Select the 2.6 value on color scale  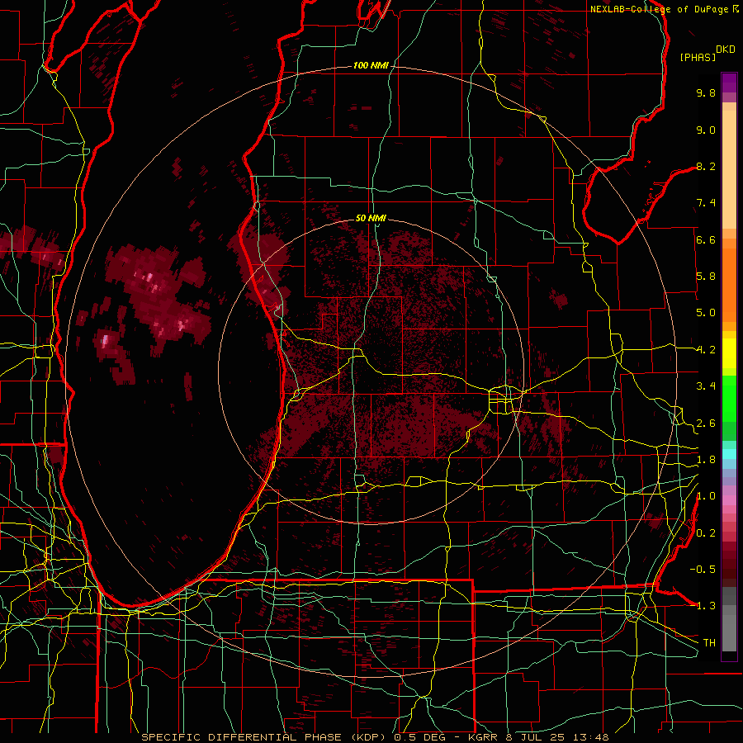coord(706,424)
